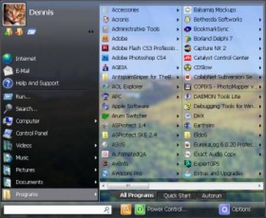Click the AGEIA program icon
Viewport: 266px width, 218px height.
click(105, 67)
